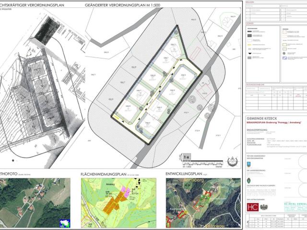Click the 'GEMEINDE KITZECK' title

262,118
